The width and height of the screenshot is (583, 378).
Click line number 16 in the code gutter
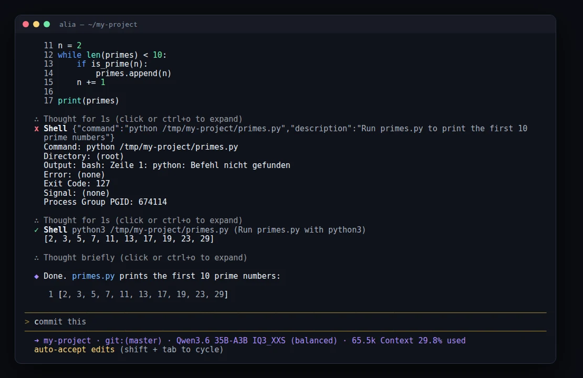[x=48, y=91]
